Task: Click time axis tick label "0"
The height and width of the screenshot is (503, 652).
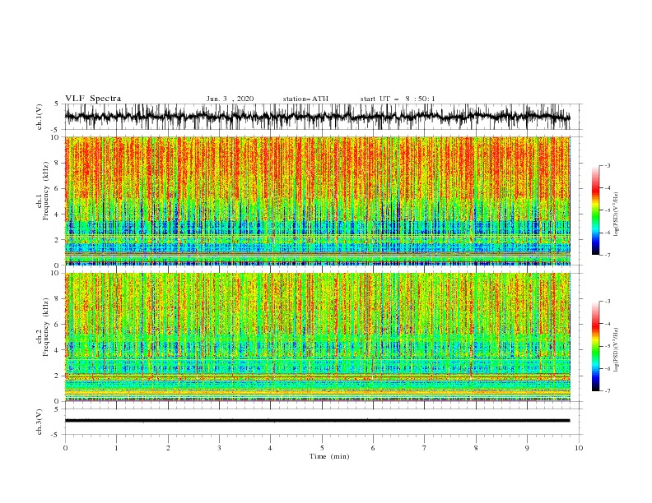Action: pyautogui.click(x=65, y=448)
